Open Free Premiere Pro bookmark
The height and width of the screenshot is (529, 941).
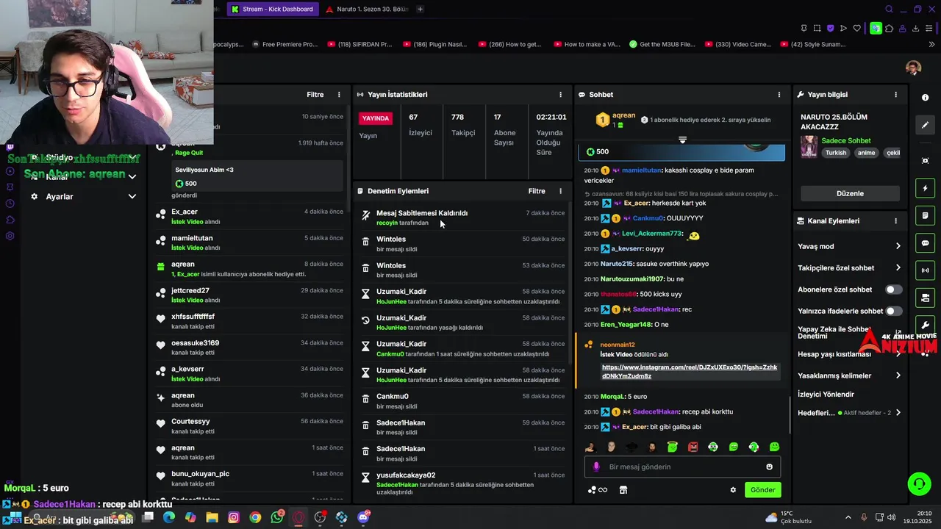click(x=284, y=44)
